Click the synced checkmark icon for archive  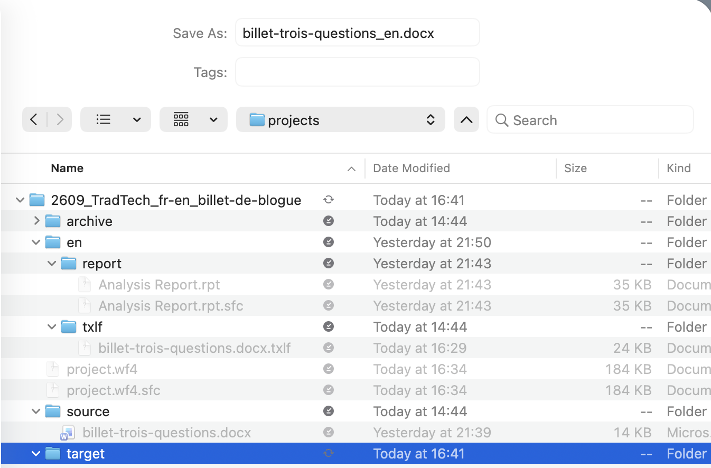(329, 221)
